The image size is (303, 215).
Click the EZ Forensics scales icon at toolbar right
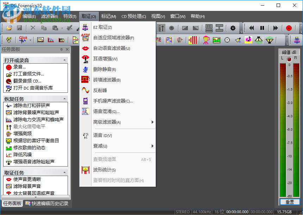coord(297,40)
